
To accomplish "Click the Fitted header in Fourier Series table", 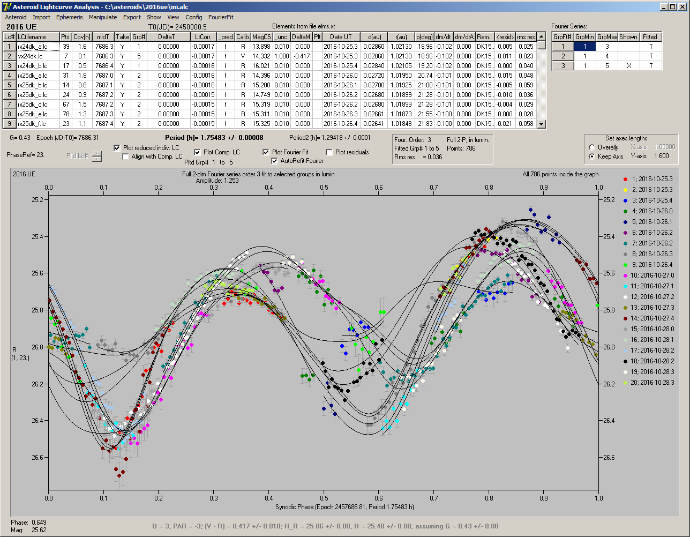I will [650, 37].
